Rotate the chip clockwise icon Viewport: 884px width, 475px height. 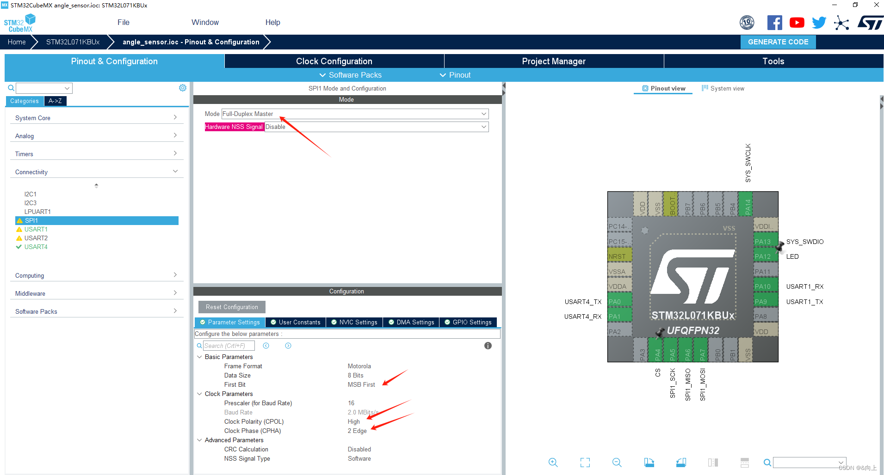[649, 463]
